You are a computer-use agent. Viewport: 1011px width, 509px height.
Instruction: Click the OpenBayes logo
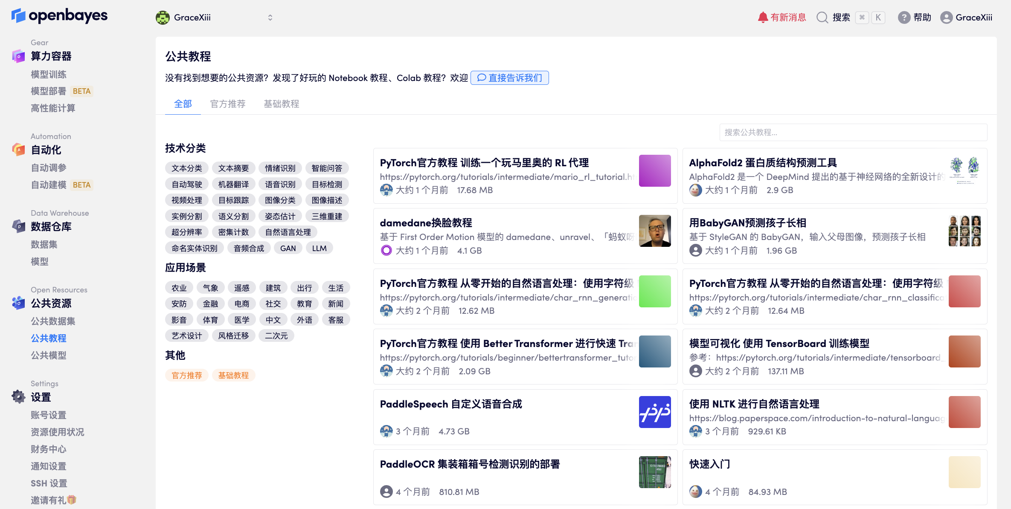59,16
